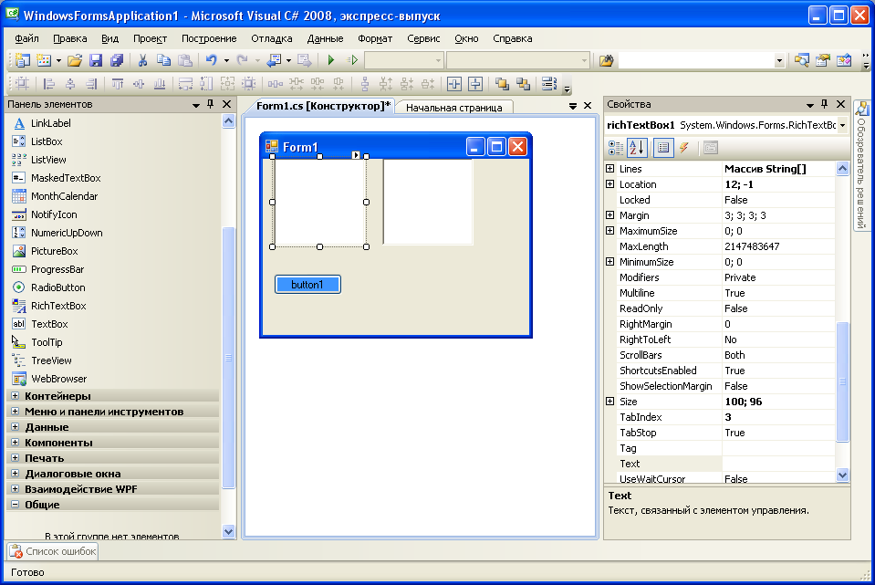Close the document tab with the X

coord(588,106)
